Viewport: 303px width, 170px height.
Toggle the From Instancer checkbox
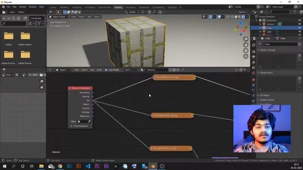coord(71,126)
